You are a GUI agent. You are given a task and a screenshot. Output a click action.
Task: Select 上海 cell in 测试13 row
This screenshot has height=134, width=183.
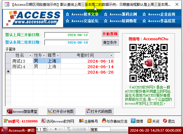(54, 61)
